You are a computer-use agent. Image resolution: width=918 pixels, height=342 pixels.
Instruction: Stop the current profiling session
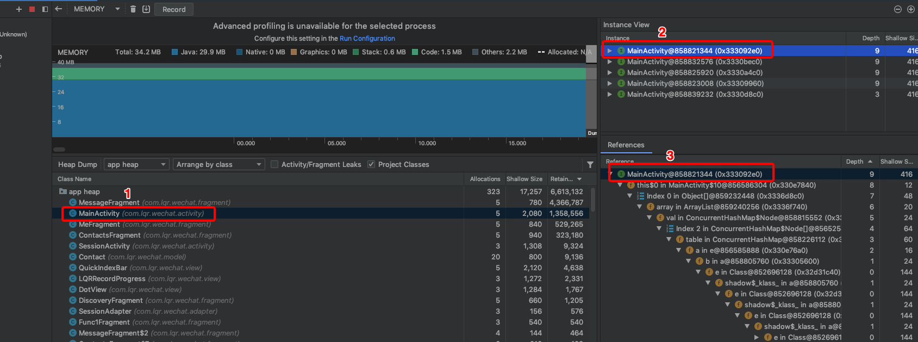[x=32, y=9]
